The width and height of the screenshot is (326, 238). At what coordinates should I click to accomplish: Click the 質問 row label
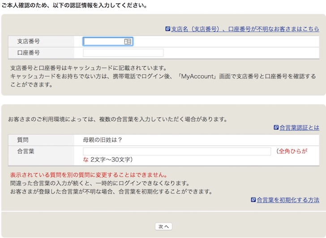pyautogui.click(x=23, y=140)
